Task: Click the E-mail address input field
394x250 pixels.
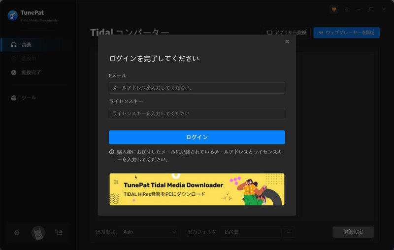Action: [197, 88]
